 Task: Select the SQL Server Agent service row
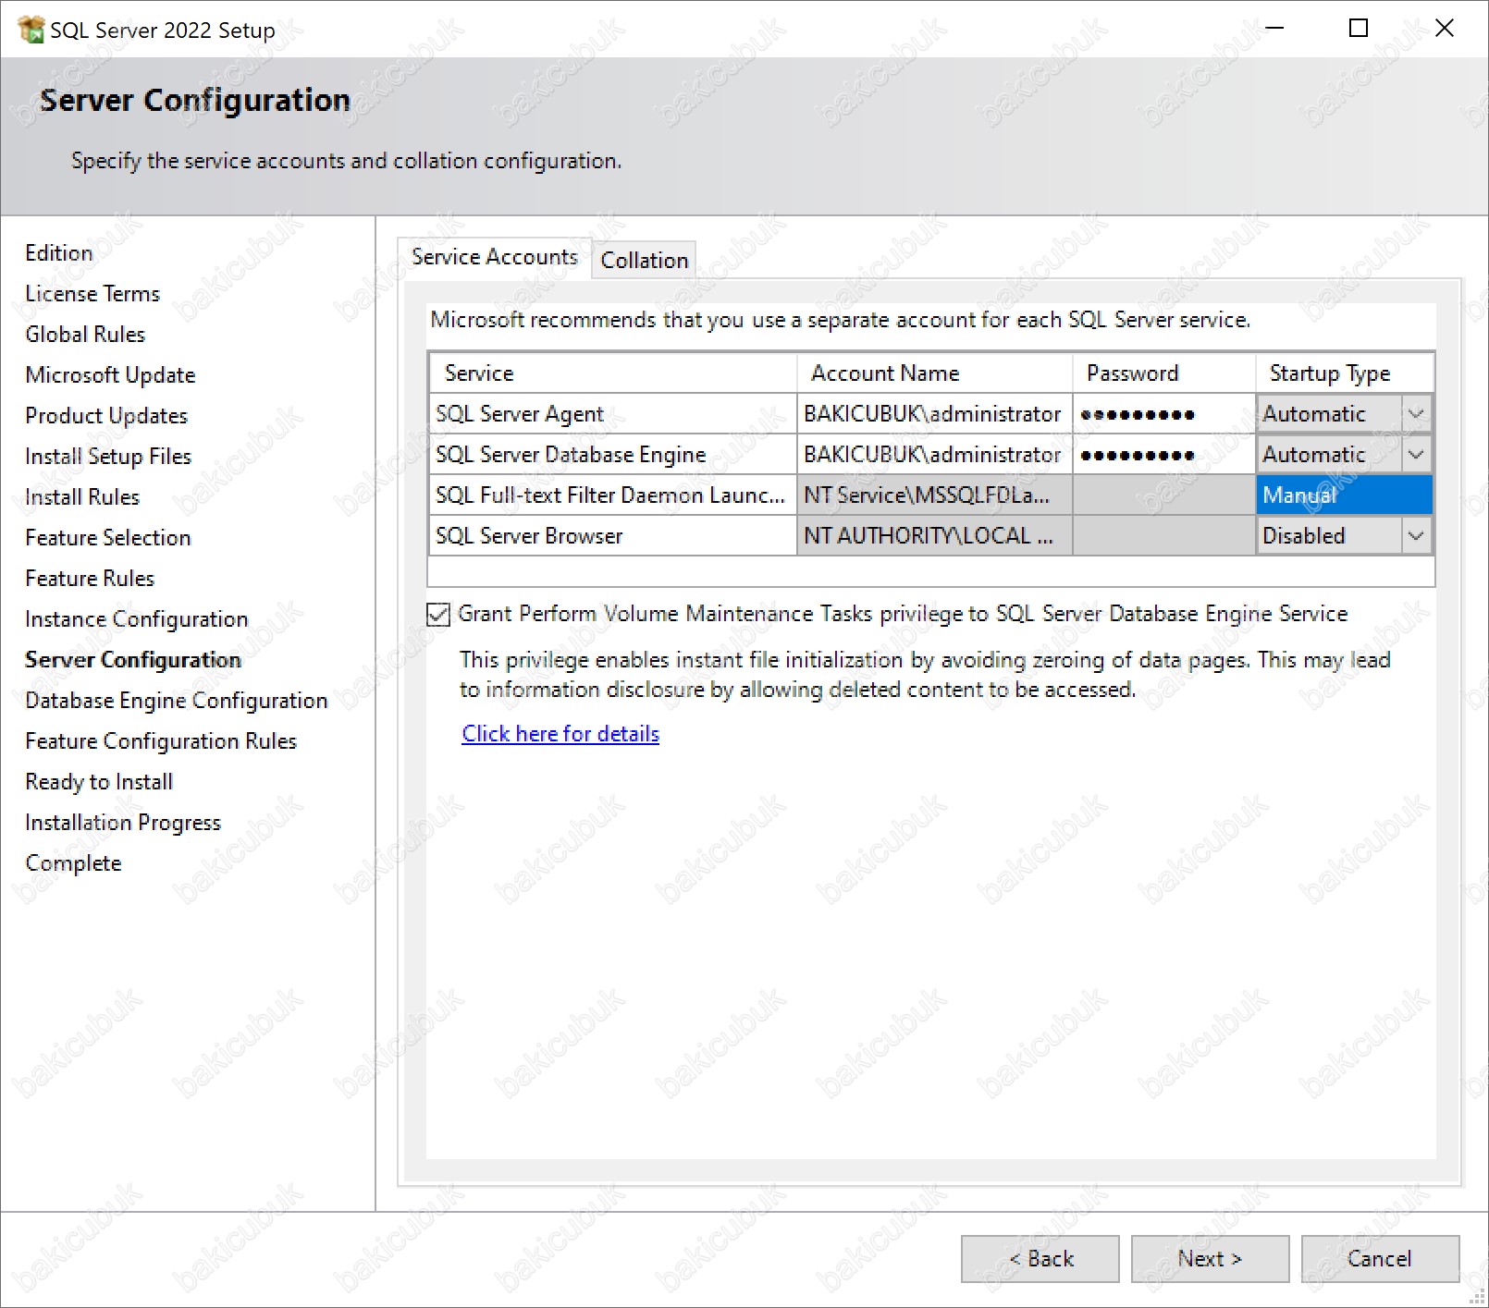pyautogui.click(x=612, y=414)
